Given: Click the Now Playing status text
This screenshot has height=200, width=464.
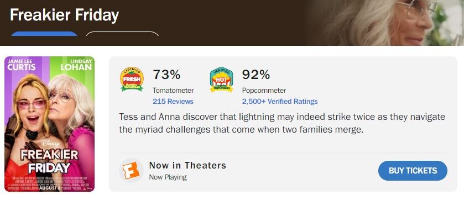Looking at the screenshot, I should click(x=168, y=177).
